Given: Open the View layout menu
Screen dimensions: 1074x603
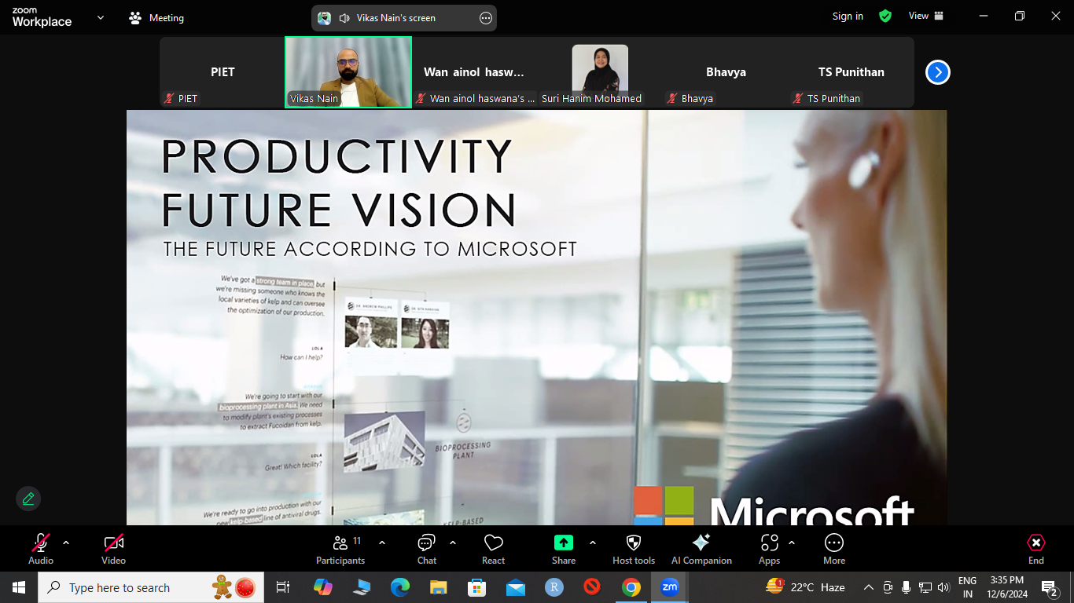Looking at the screenshot, I should [925, 16].
